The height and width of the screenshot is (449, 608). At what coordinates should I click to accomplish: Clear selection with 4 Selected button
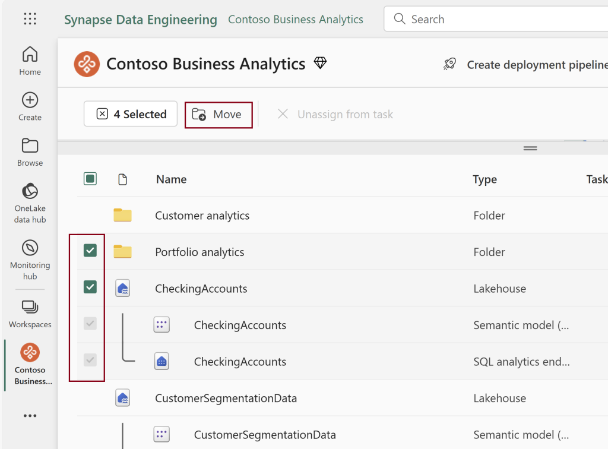point(130,114)
